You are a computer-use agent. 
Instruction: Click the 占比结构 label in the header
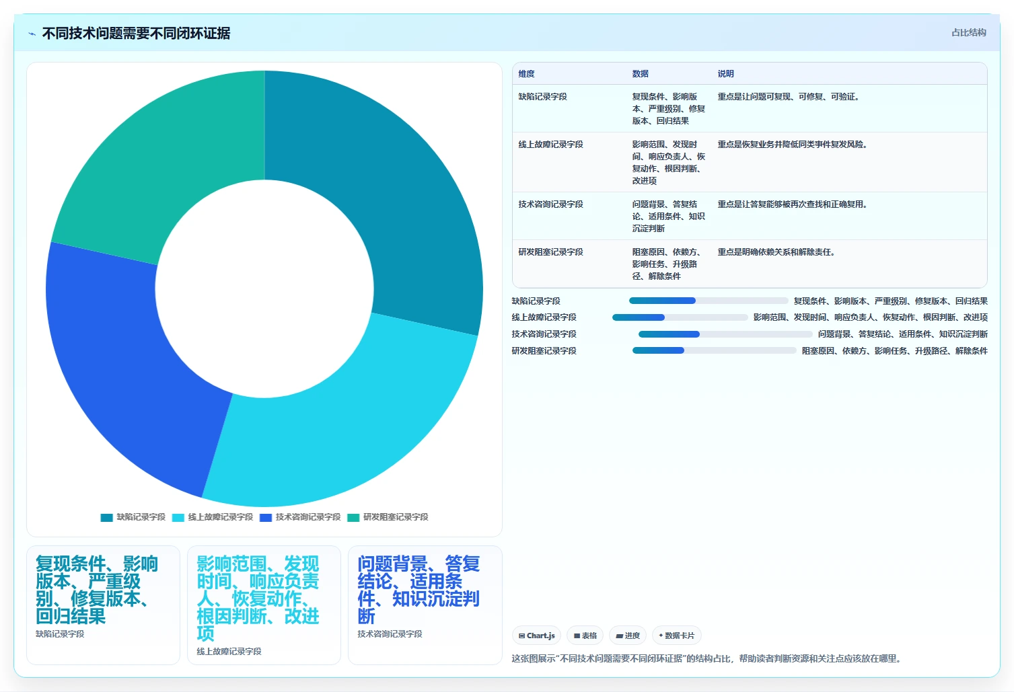(x=968, y=32)
